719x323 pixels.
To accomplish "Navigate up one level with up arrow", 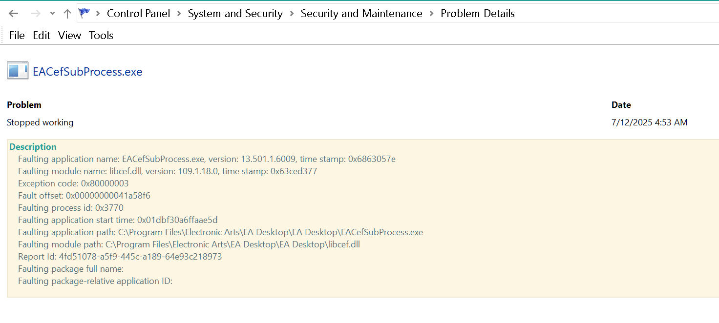I will [x=67, y=14].
